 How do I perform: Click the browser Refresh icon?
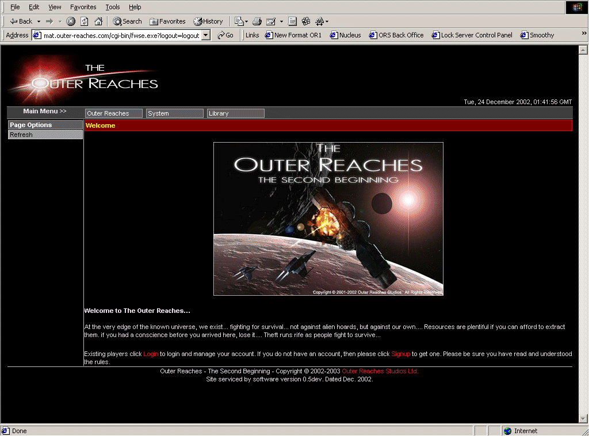tap(85, 21)
